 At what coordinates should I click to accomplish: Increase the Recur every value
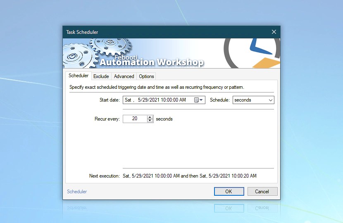(150, 117)
